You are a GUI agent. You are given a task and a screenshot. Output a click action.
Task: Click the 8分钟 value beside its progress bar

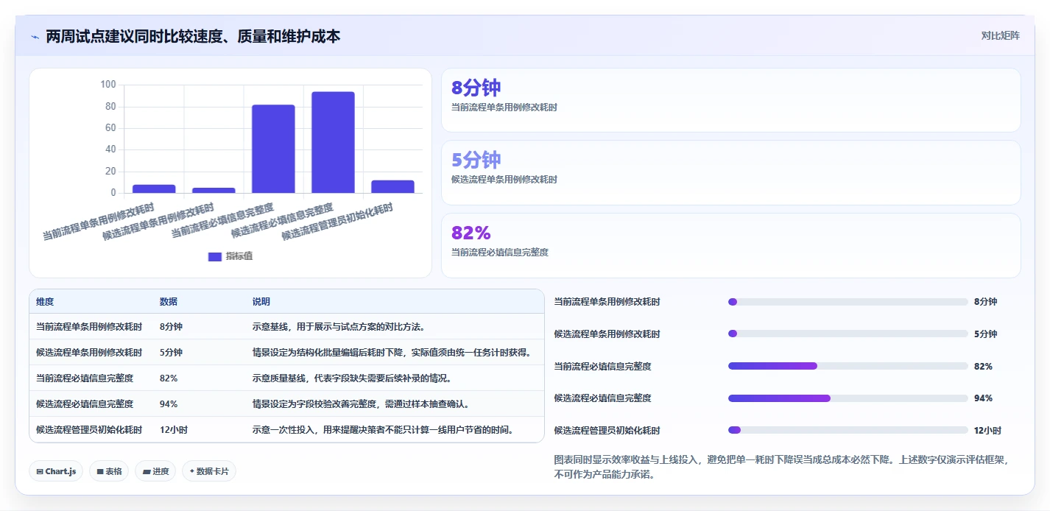pyautogui.click(x=985, y=302)
